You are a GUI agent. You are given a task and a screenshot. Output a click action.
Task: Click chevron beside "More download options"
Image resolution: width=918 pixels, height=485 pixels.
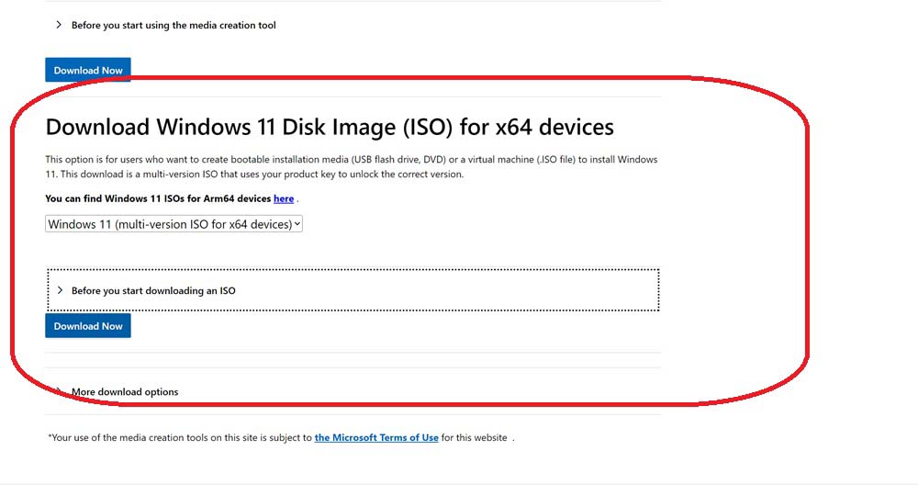pyautogui.click(x=60, y=392)
